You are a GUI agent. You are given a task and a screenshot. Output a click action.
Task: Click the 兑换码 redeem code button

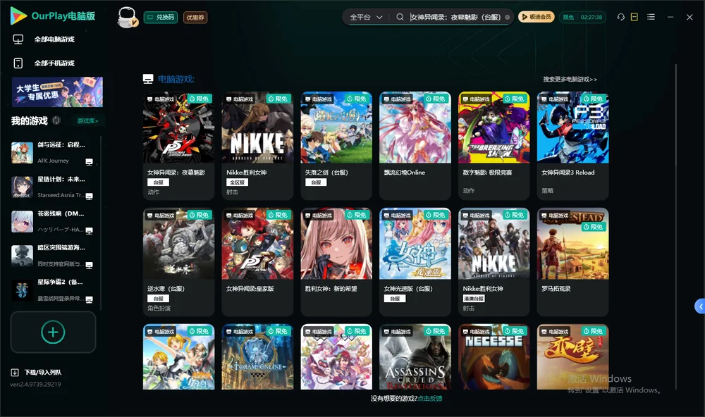click(x=161, y=18)
